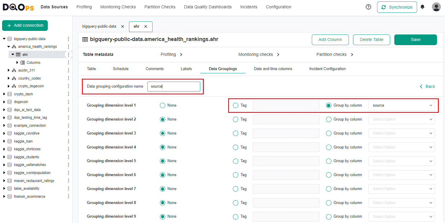Select Group by column for level 1
445x223 pixels.
point(329,105)
